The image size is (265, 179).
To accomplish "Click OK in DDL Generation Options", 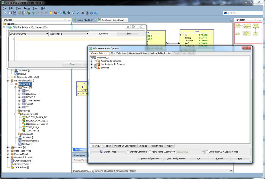I will pyautogui.click(x=199, y=159).
